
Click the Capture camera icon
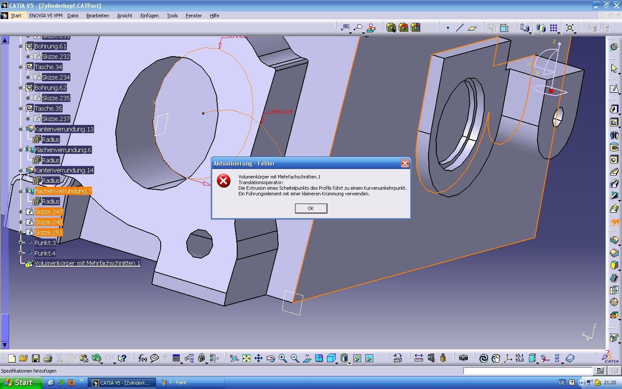(x=463, y=358)
